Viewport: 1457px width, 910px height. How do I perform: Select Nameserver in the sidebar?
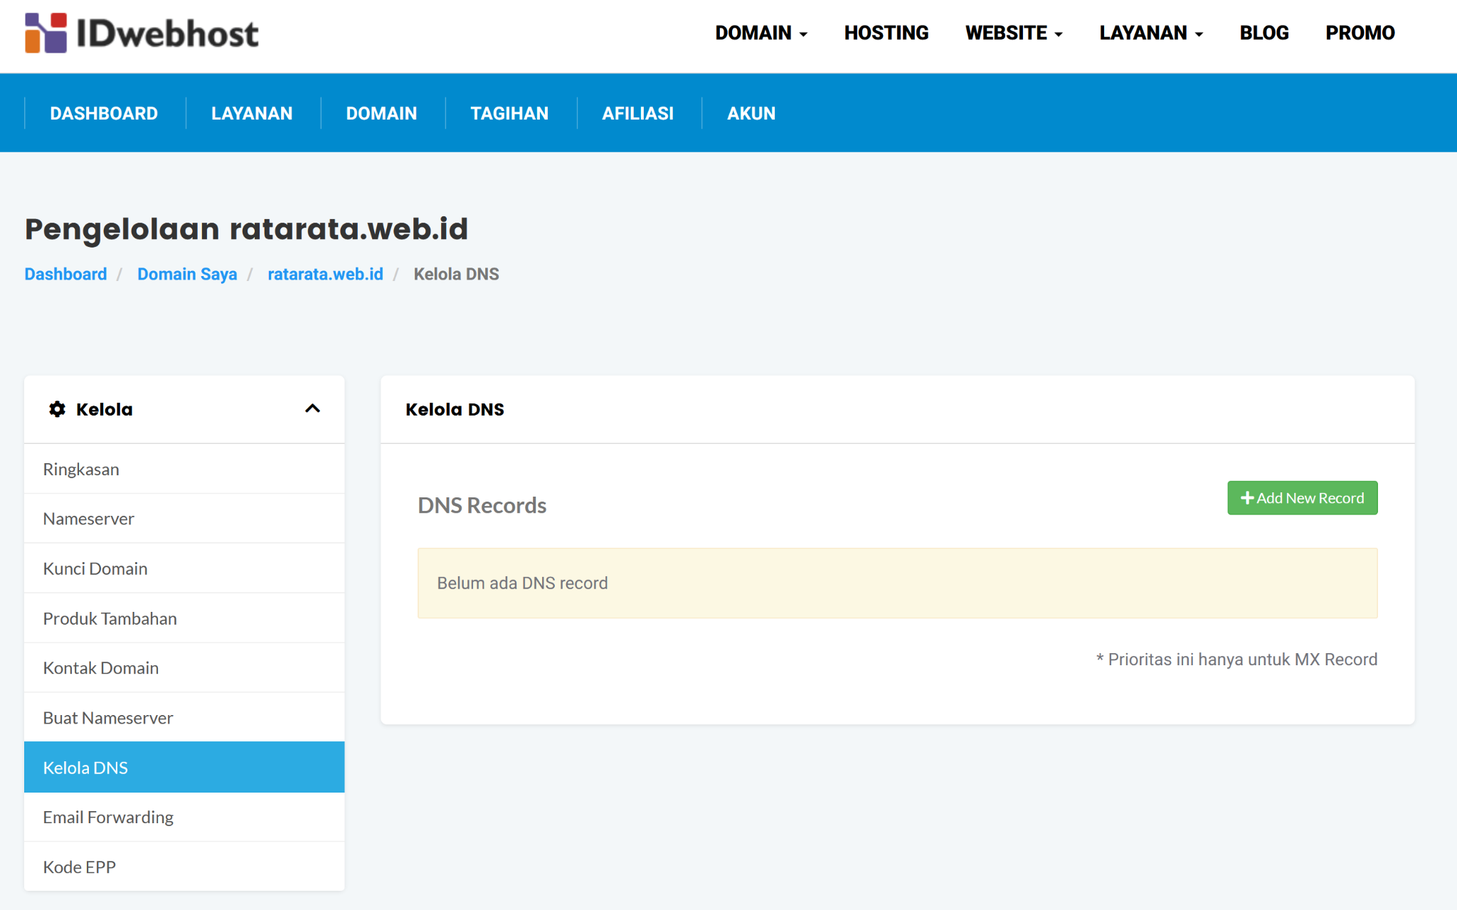click(x=184, y=519)
